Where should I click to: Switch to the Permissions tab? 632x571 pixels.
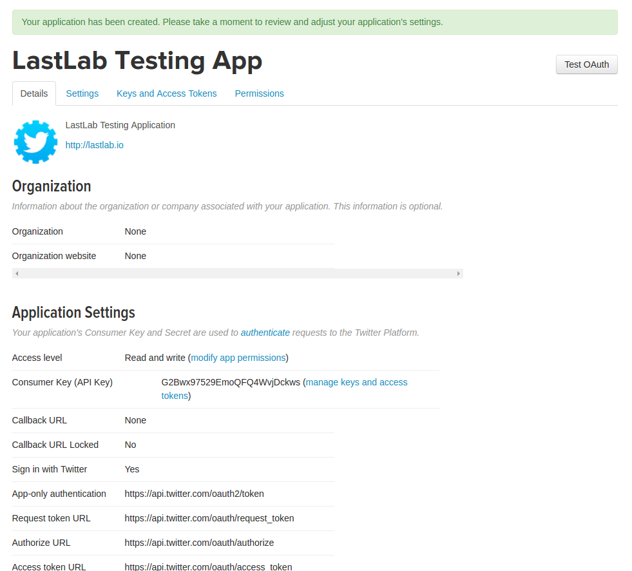tap(259, 93)
